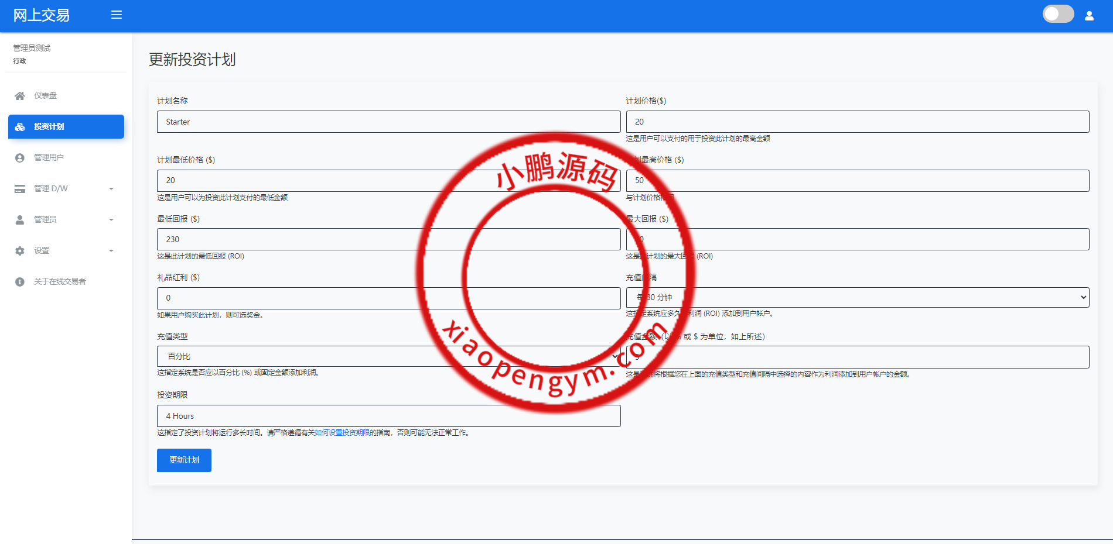This screenshot has height=544, width=1113.
Task: Click the 关于在线交易者 info icon
Action: click(x=20, y=282)
